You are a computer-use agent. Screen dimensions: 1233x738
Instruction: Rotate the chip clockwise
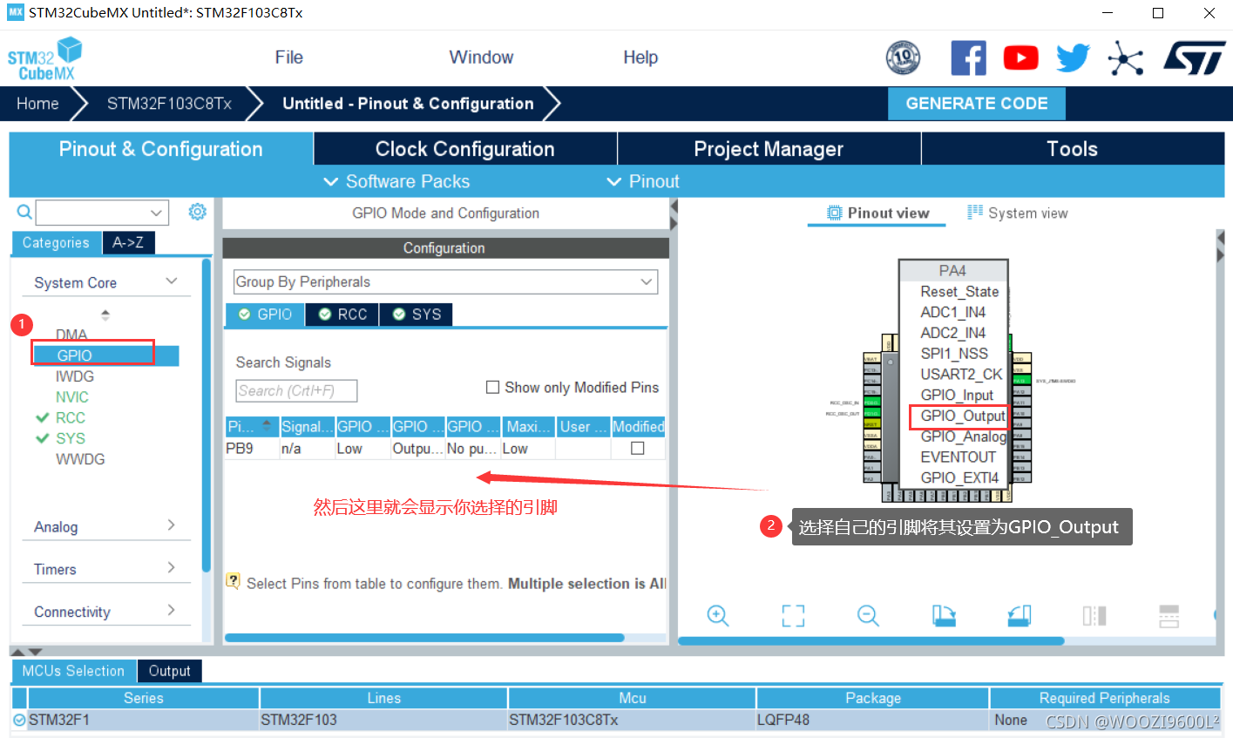click(x=944, y=616)
